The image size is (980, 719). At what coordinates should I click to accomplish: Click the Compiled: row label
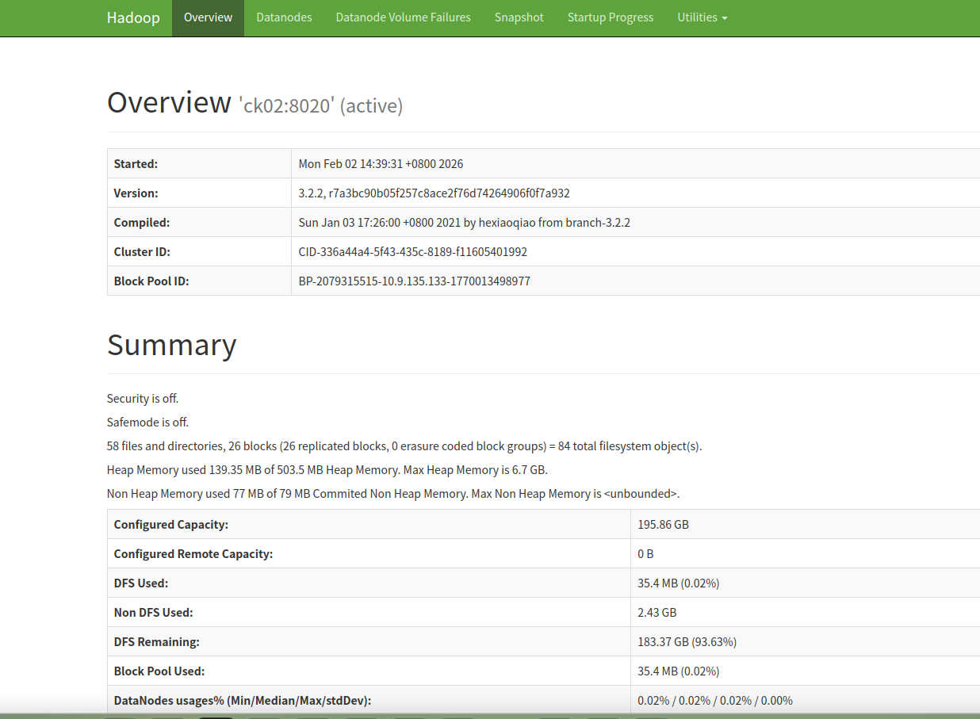pos(142,223)
